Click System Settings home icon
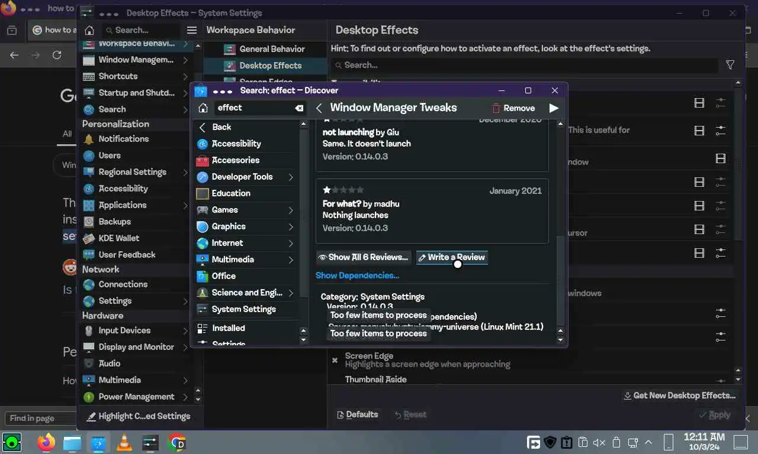 click(89, 30)
